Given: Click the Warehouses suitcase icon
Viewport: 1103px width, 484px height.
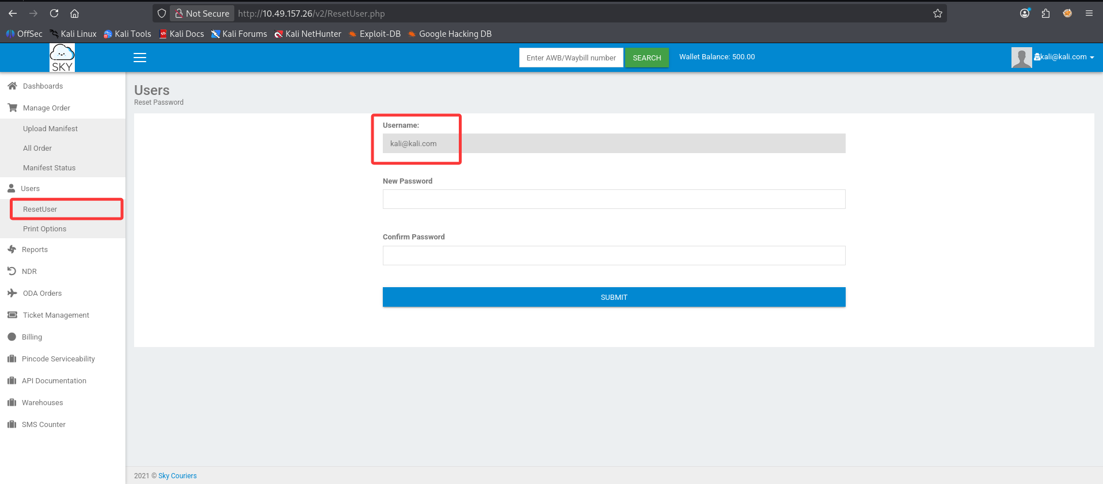Looking at the screenshot, I should pos(12,402).
